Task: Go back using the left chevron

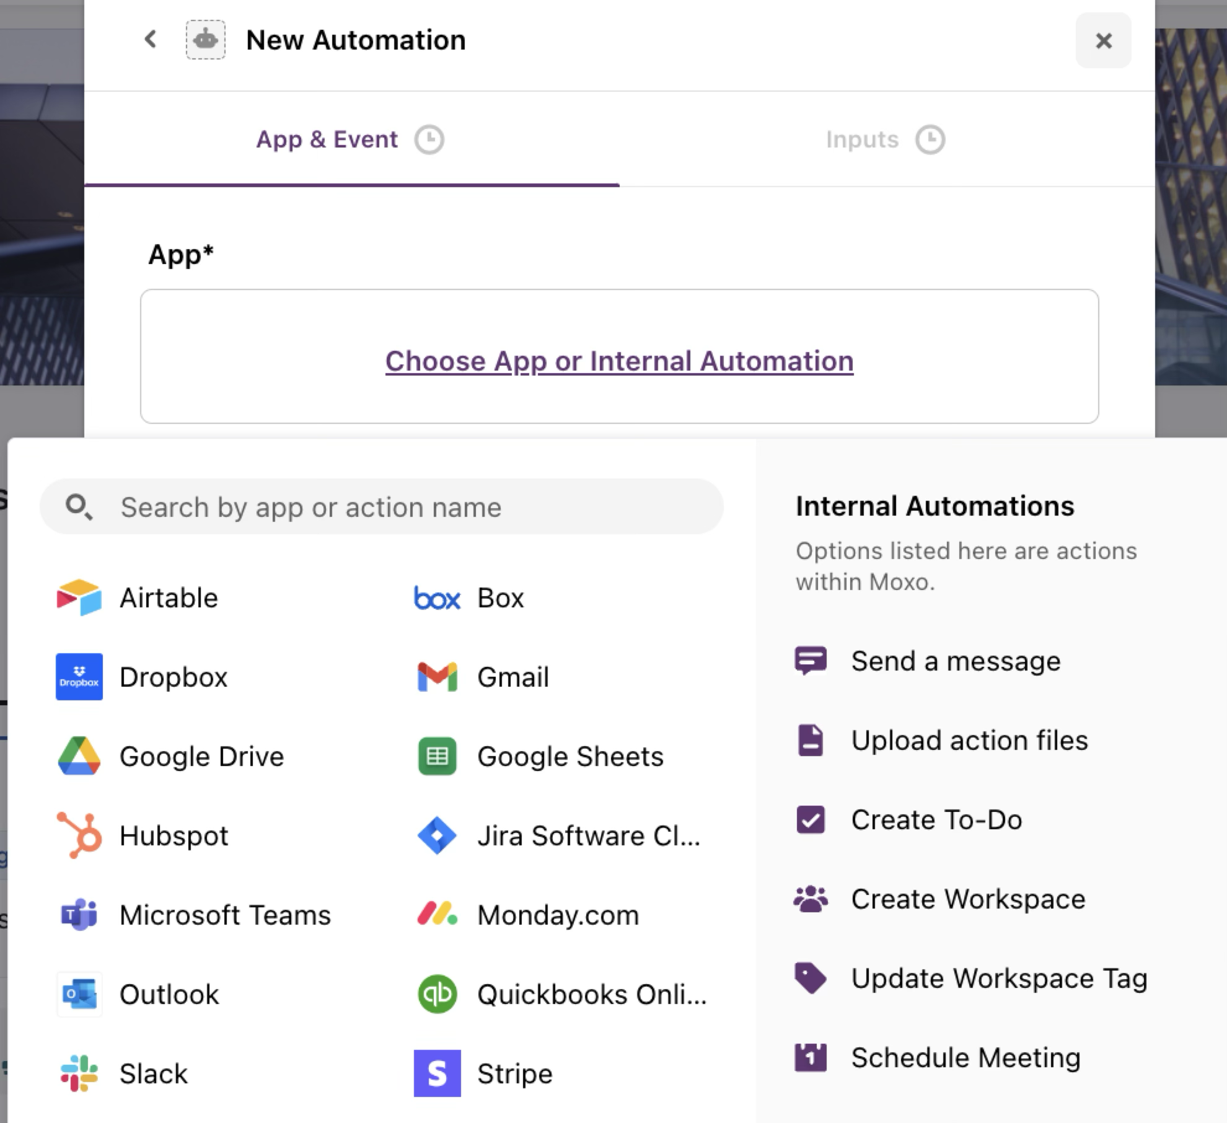Action: point(151,40)
